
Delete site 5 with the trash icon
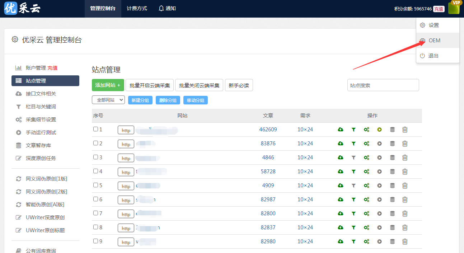click(x=405, y=186)
